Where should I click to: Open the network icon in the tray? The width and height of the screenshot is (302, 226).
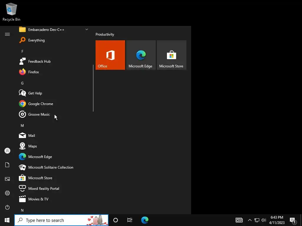point(257,220)
